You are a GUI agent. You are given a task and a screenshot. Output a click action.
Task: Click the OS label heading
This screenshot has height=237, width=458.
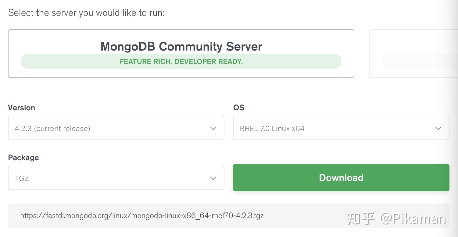click(x=239, y=108)
